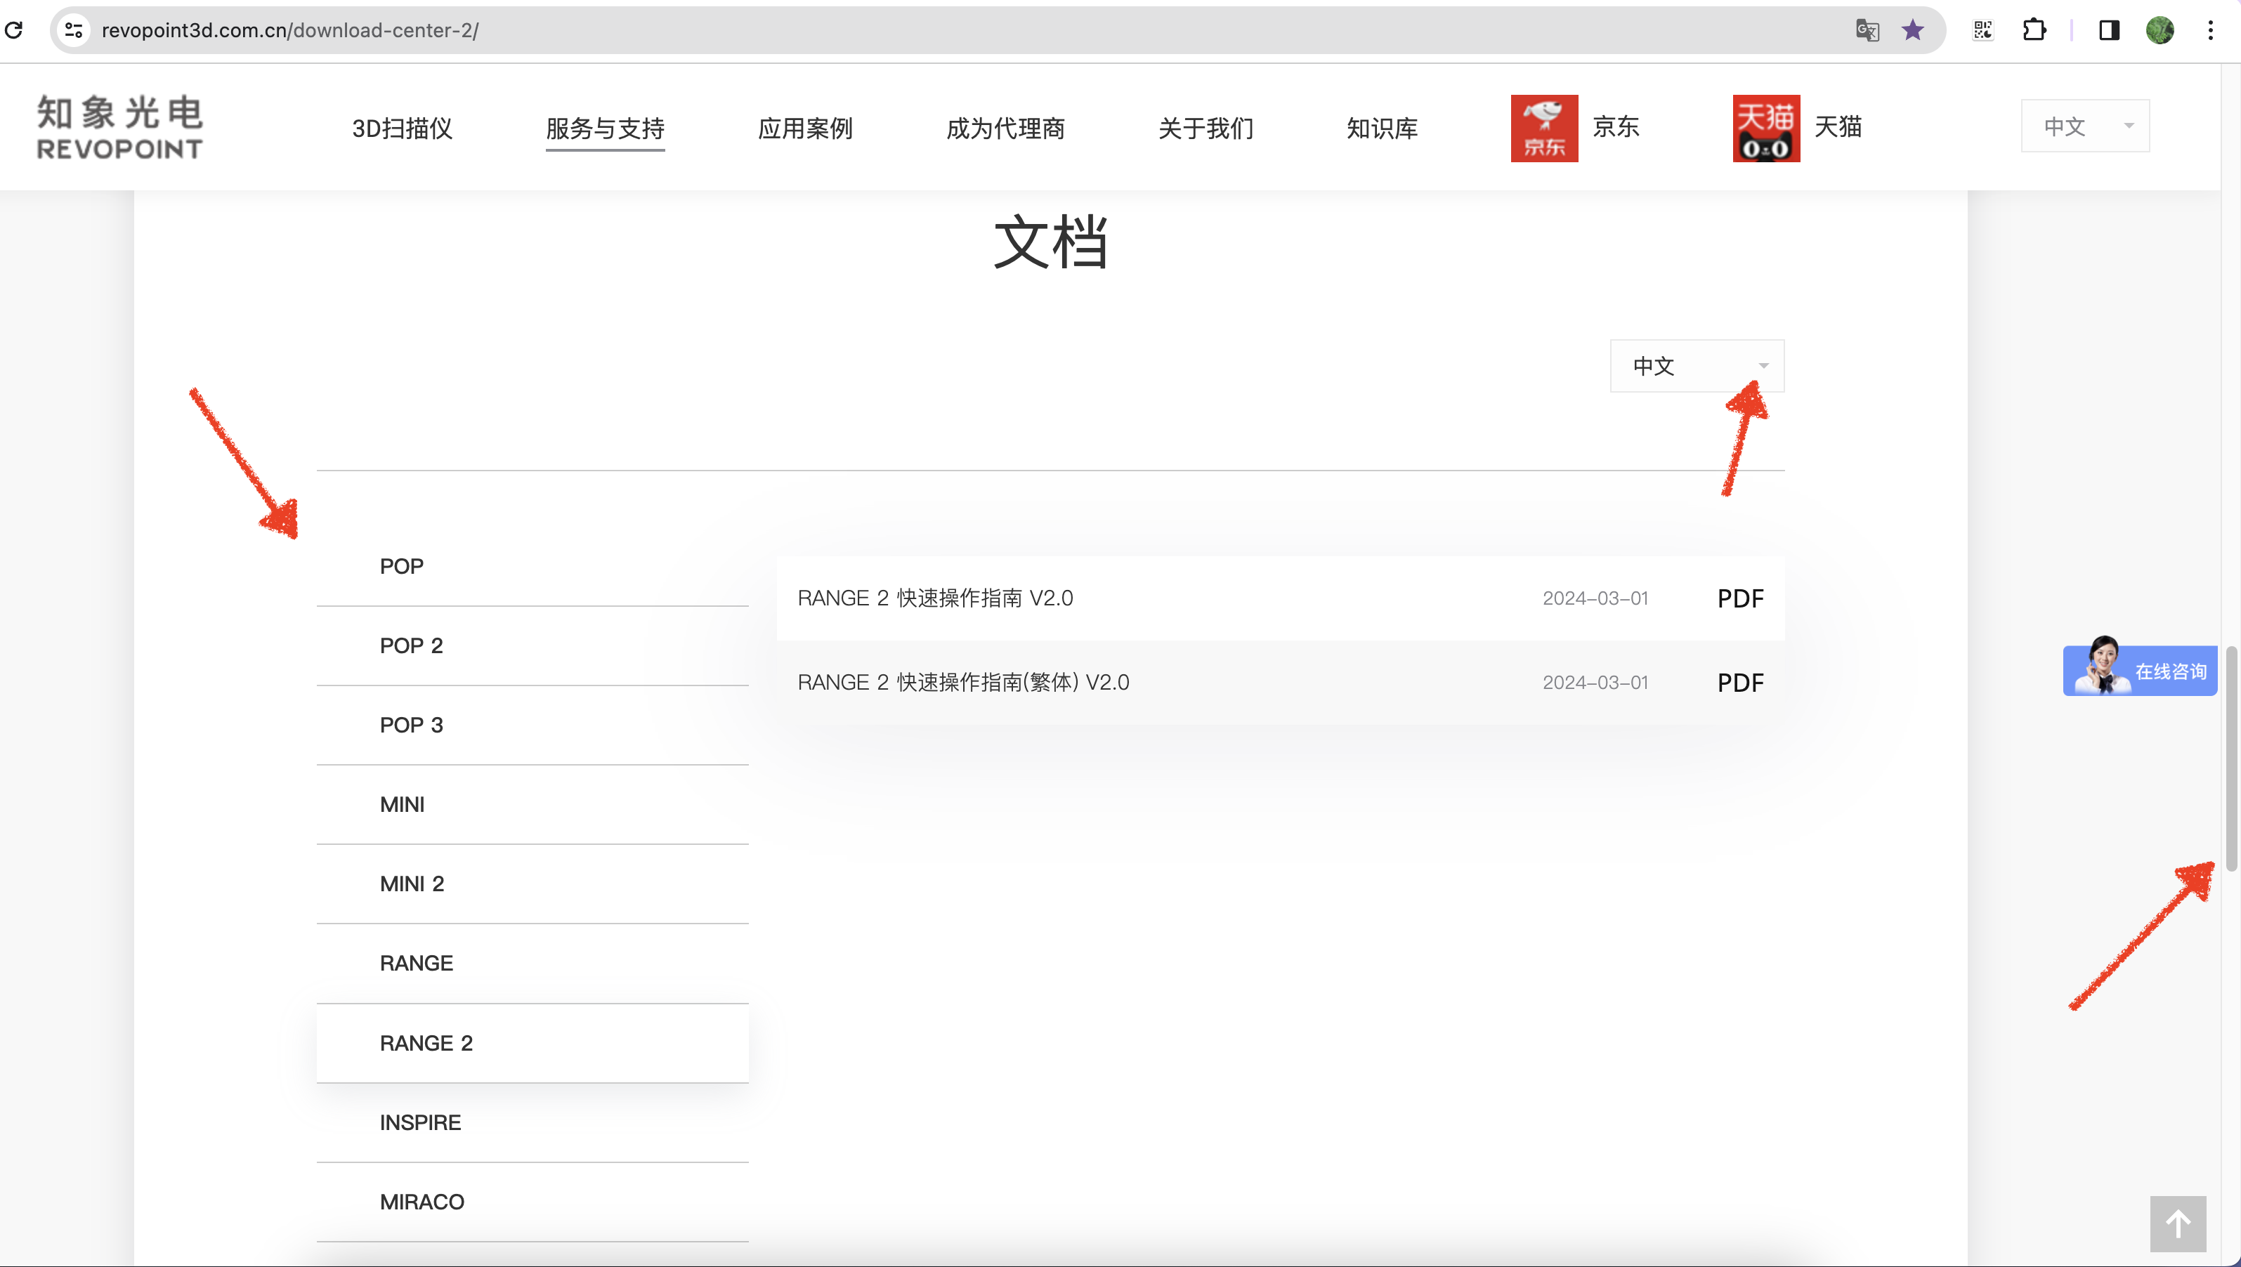Image resolution: width=2241 pixels, height=1267 pixels.
Task: Open the JD.com store logo
Action: click(x=1544, y=128)
